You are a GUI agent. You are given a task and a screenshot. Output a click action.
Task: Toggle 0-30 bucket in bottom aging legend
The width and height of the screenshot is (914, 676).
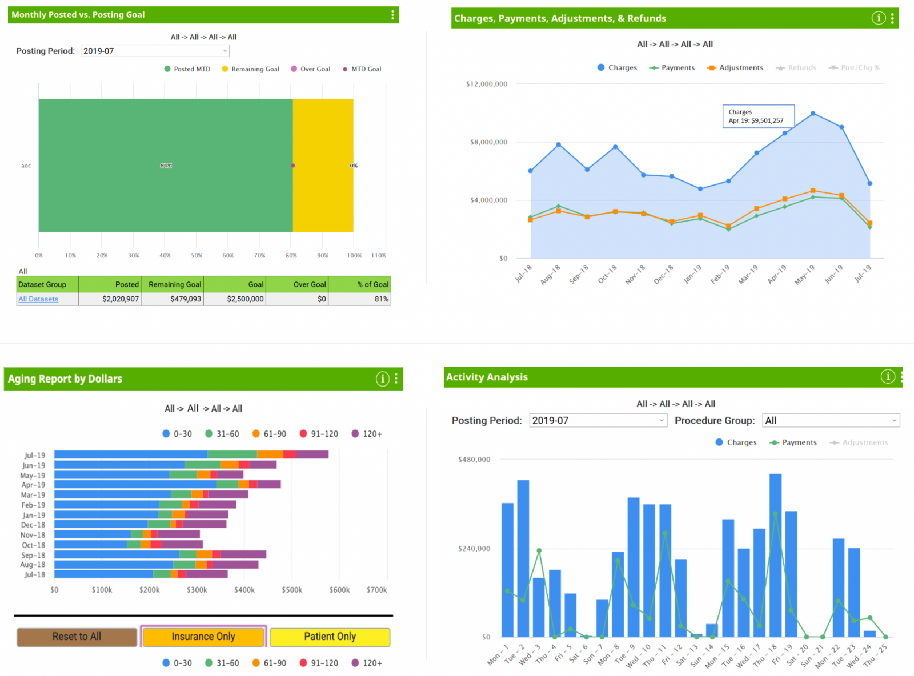pyautogui.click(x=177, y=663)
